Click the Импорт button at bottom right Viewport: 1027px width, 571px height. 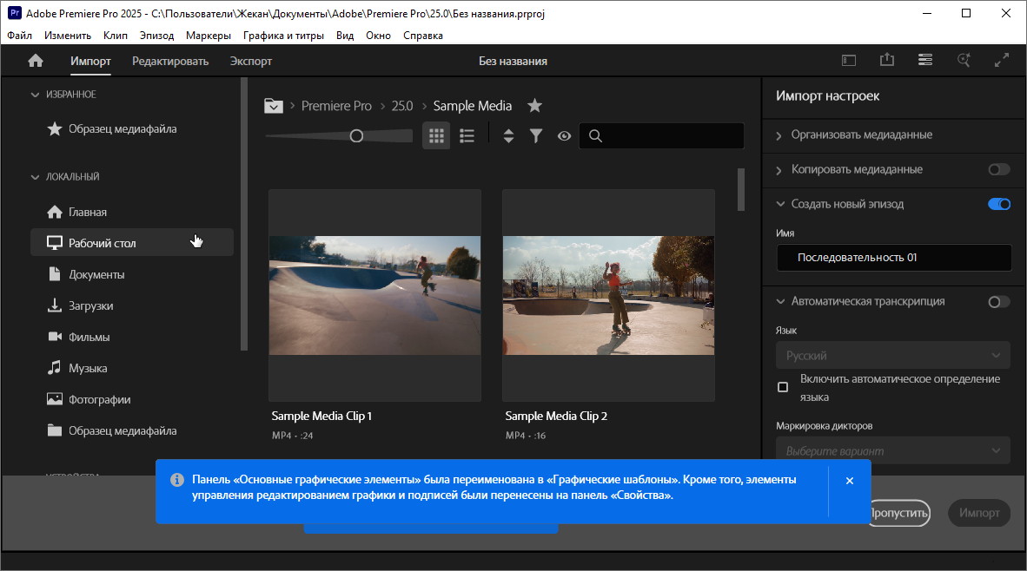pyautogui.click(x=979, y=513)
